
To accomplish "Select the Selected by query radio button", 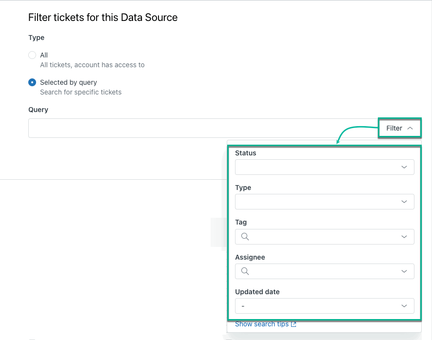I will [32, 82].
